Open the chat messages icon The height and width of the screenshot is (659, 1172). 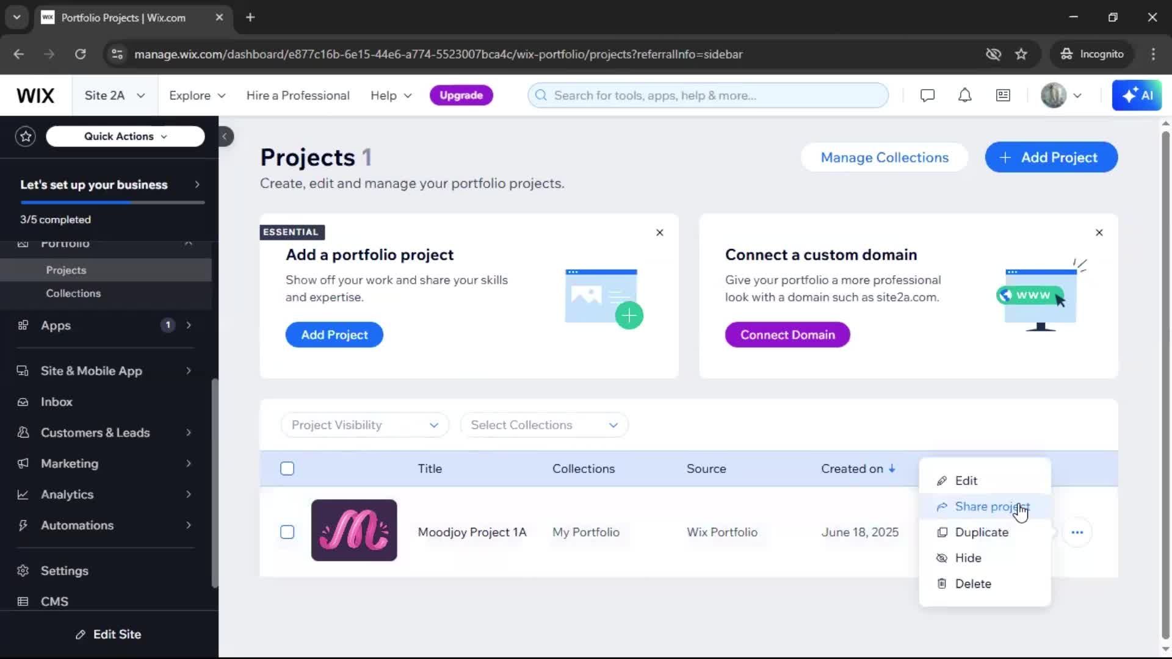[927, 95]
